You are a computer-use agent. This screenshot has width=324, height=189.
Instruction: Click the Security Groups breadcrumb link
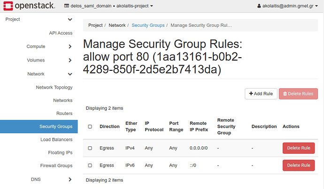[148, 25]
